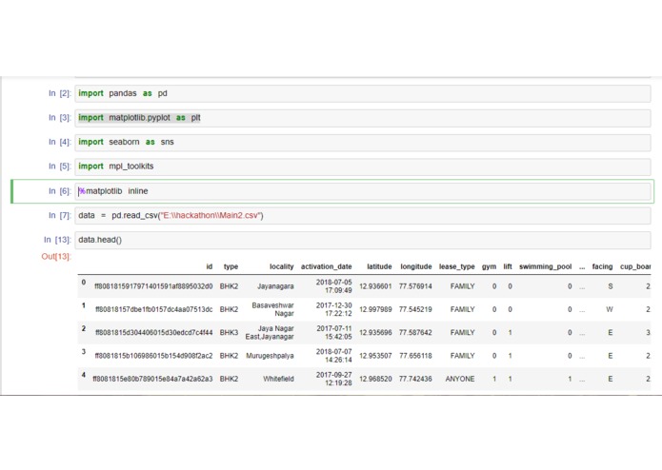Click row index 0 of dataframe

[x=84, y=283]
